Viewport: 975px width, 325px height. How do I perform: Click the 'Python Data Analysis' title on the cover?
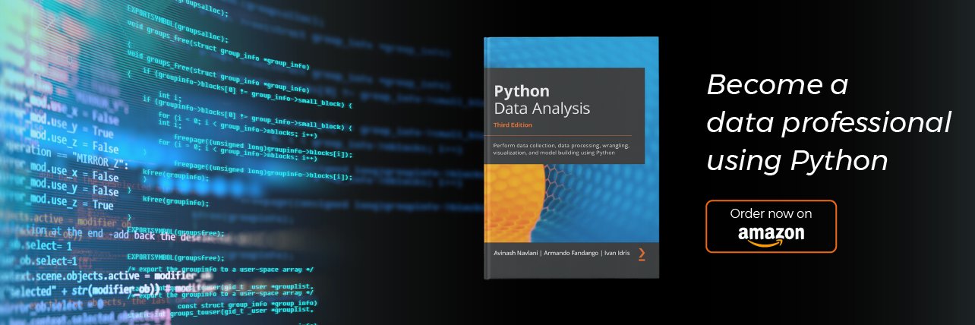pyautogui.click(x=541, y=100)
